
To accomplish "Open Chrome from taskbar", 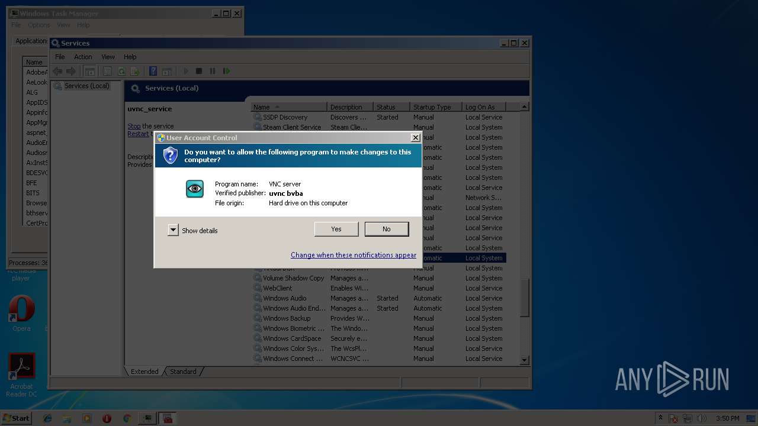I will coord(127,418).
